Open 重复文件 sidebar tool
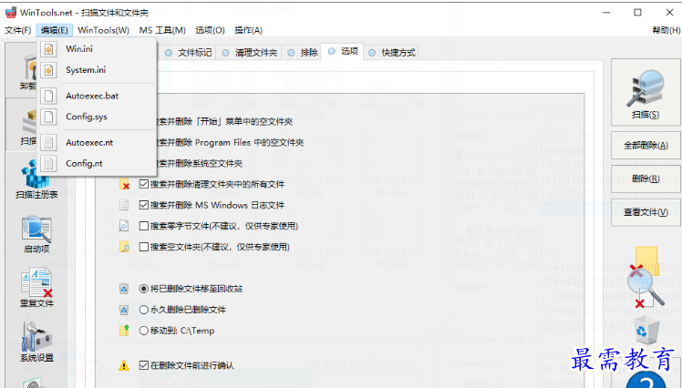Viewport: 682px width, 388px height. [36, 288]
